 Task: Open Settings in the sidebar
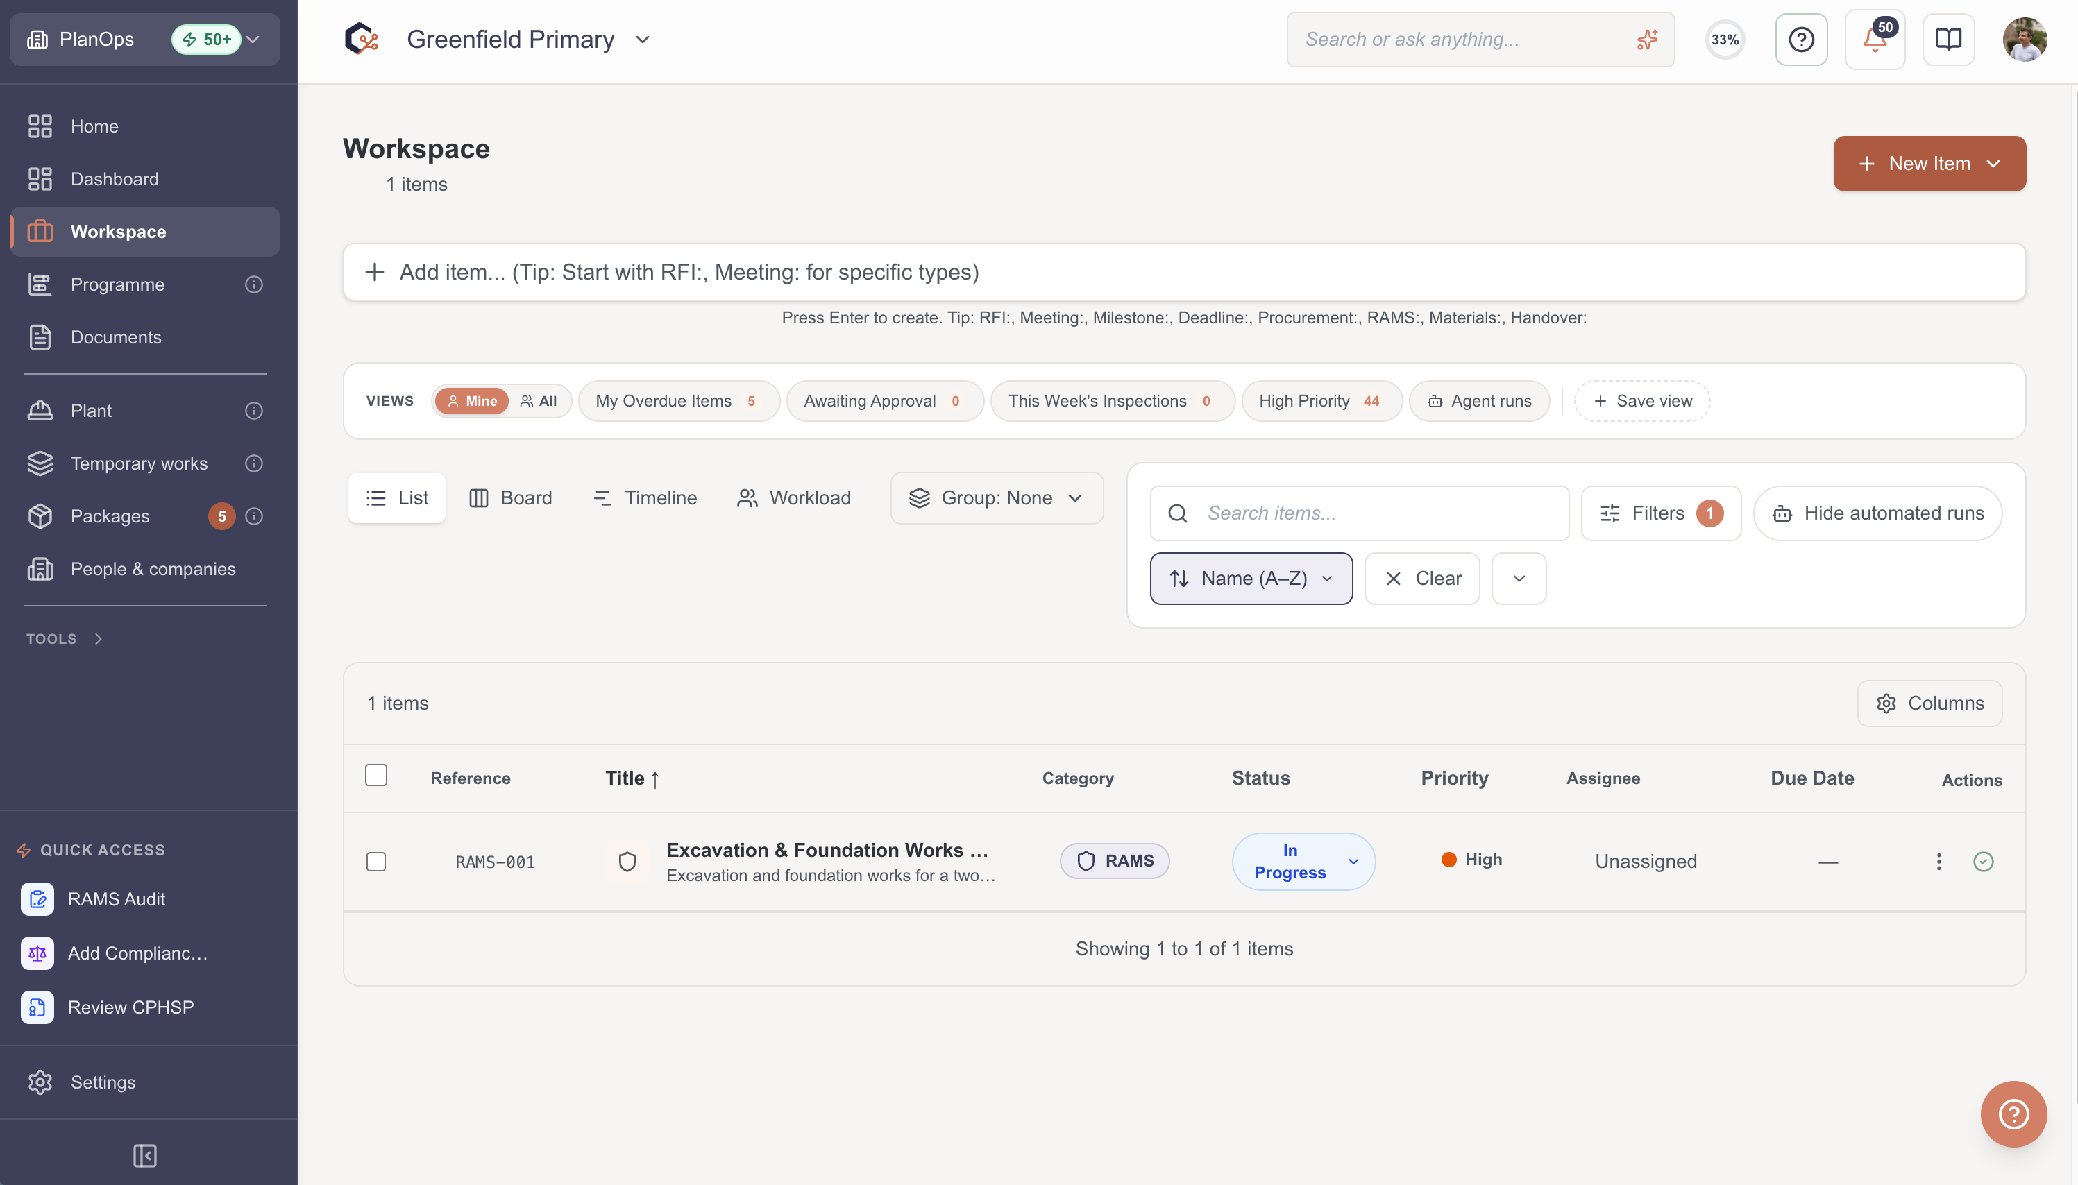click(145, 1082)
